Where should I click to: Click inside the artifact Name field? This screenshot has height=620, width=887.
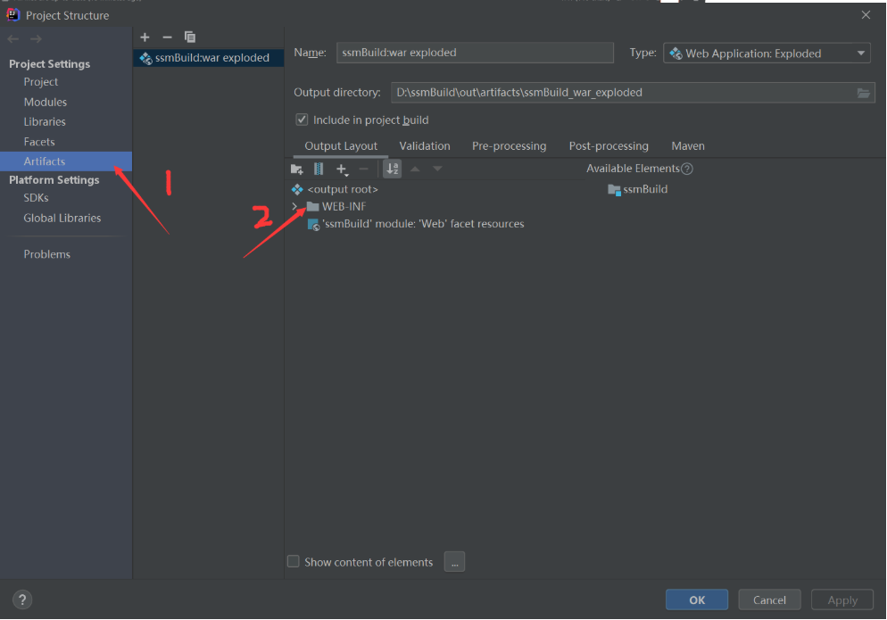tap(474, 53)
